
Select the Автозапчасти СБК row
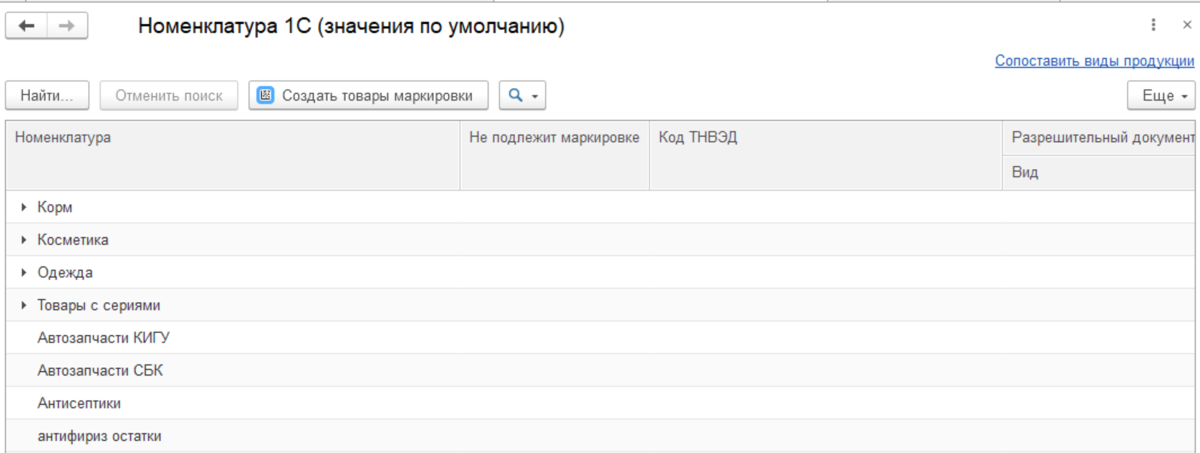100,371
